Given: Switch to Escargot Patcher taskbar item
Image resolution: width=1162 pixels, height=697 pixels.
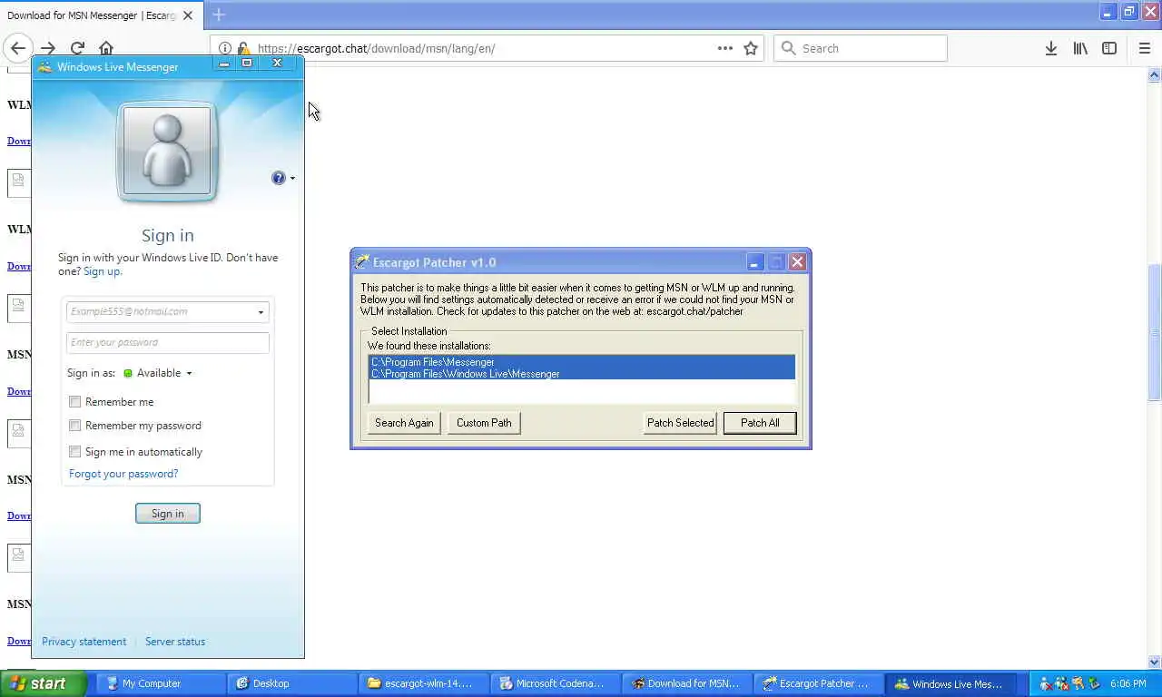Looking at the screenshot, I should pyautogui.click(x=818, y=683).
